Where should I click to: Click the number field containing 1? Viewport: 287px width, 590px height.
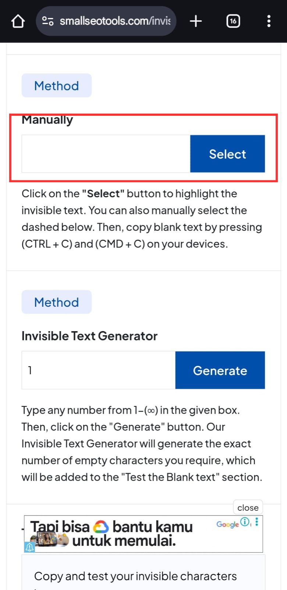[99, 370]
